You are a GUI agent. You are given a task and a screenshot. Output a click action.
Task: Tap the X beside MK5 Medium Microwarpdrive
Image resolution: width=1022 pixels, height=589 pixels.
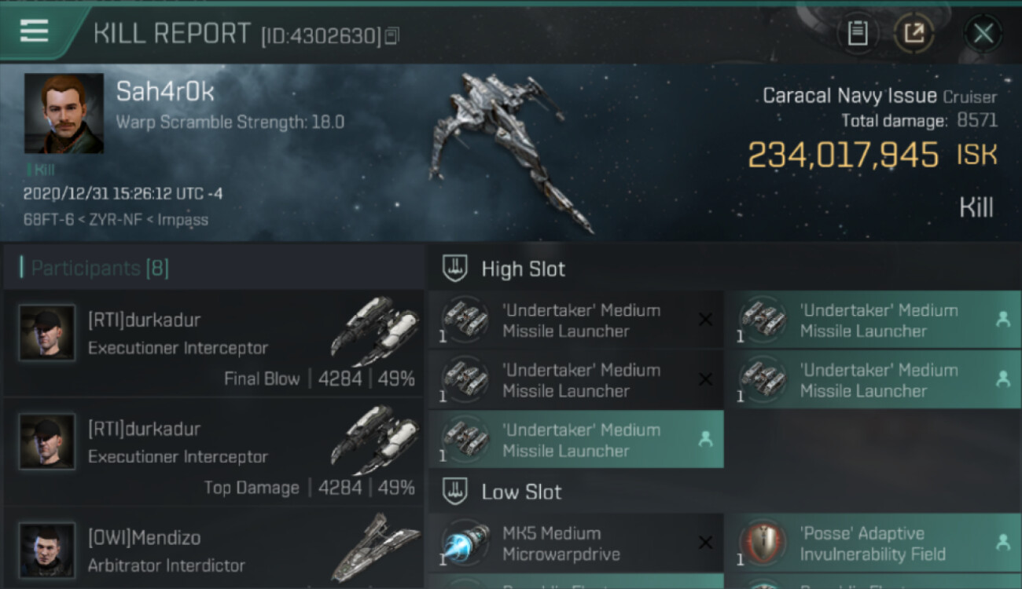coord(705,543)
